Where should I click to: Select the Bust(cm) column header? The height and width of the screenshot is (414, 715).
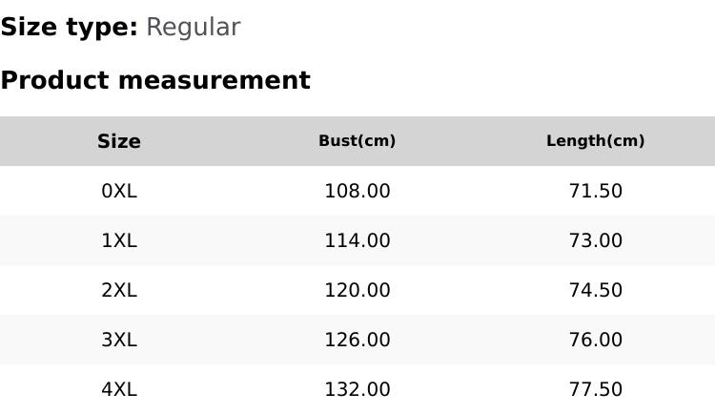pyautogui.click(x=357, y=141)
